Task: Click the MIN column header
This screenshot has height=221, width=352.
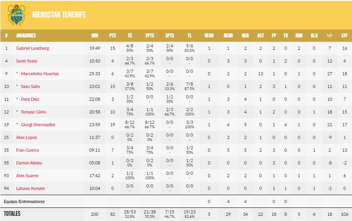Action: pyautogui.click(x=94, y=35)
